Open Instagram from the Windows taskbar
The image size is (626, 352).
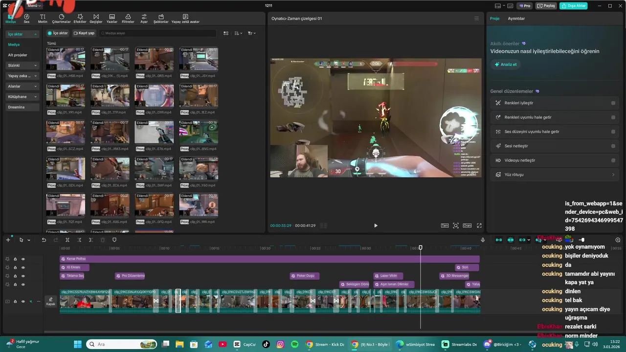point(280,344)
